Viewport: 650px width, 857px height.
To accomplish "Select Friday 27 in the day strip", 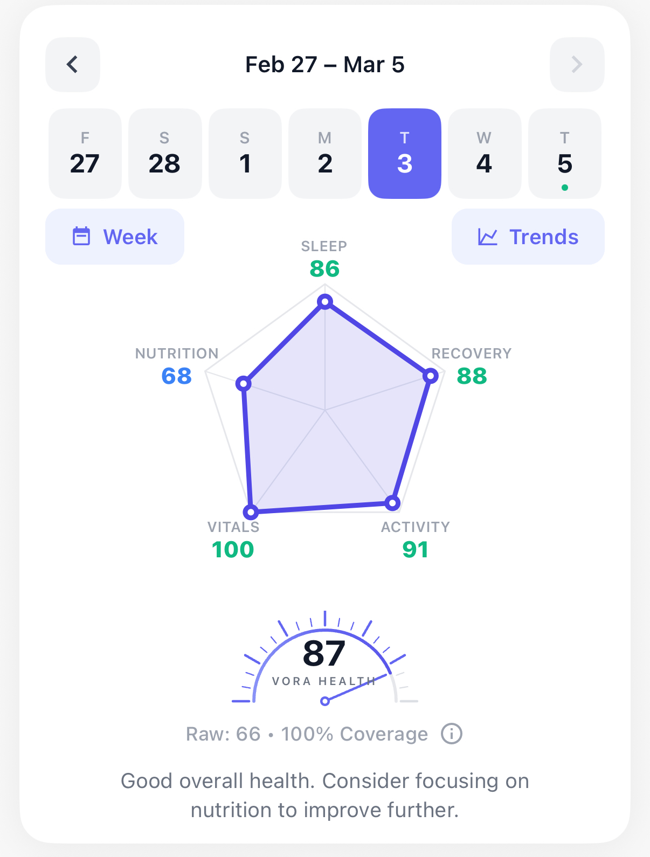I will (85, 154).
